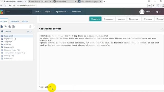Switch to MIGX Frontend-Usage browser tab

coord(90,2)
